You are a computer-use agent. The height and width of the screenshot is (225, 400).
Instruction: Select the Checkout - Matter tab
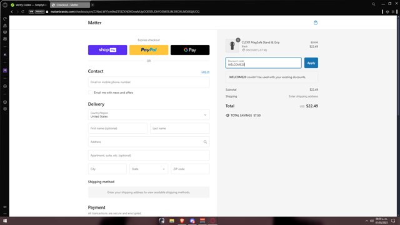click(x=70, y=5)
